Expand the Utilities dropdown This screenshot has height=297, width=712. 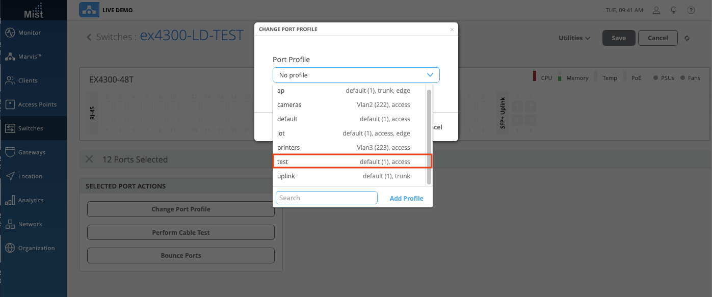[x=574, y=38]
